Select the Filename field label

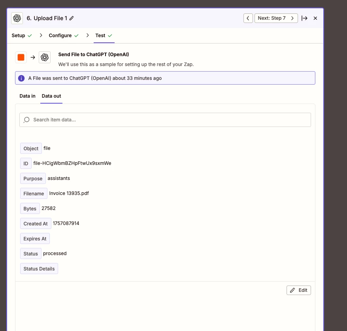(x=34, y=193)
